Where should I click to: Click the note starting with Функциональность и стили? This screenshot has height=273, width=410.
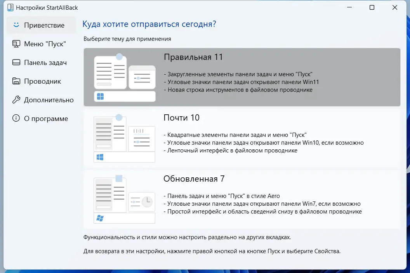coord(187,237)
